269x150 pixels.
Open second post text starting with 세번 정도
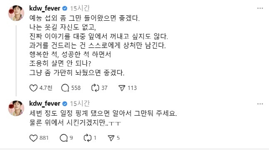(x=103, y=118)
